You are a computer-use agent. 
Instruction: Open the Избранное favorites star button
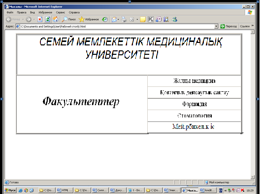point(89,19)
